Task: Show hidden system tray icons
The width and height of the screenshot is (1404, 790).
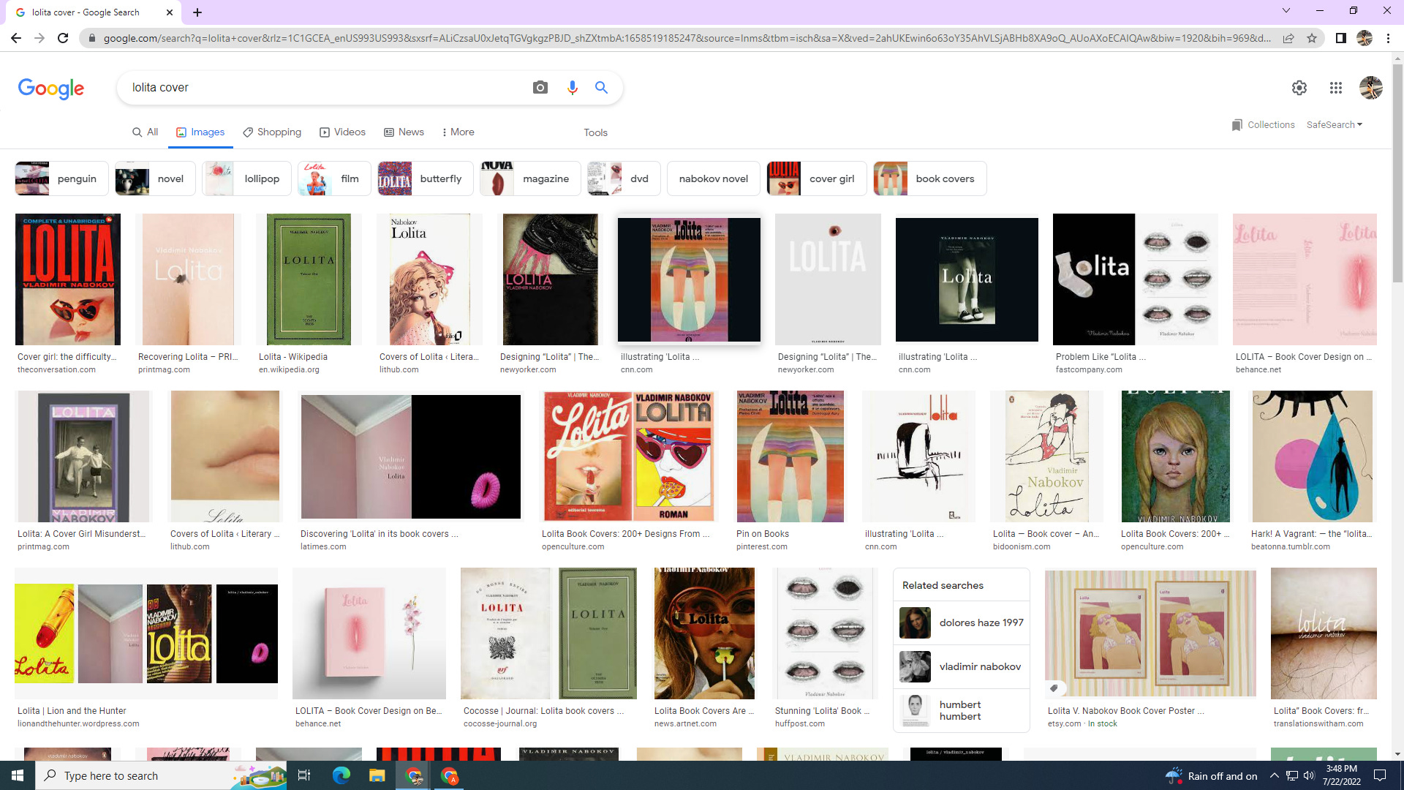Action: pos(1274,775)
